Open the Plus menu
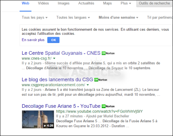 point(126,3)
